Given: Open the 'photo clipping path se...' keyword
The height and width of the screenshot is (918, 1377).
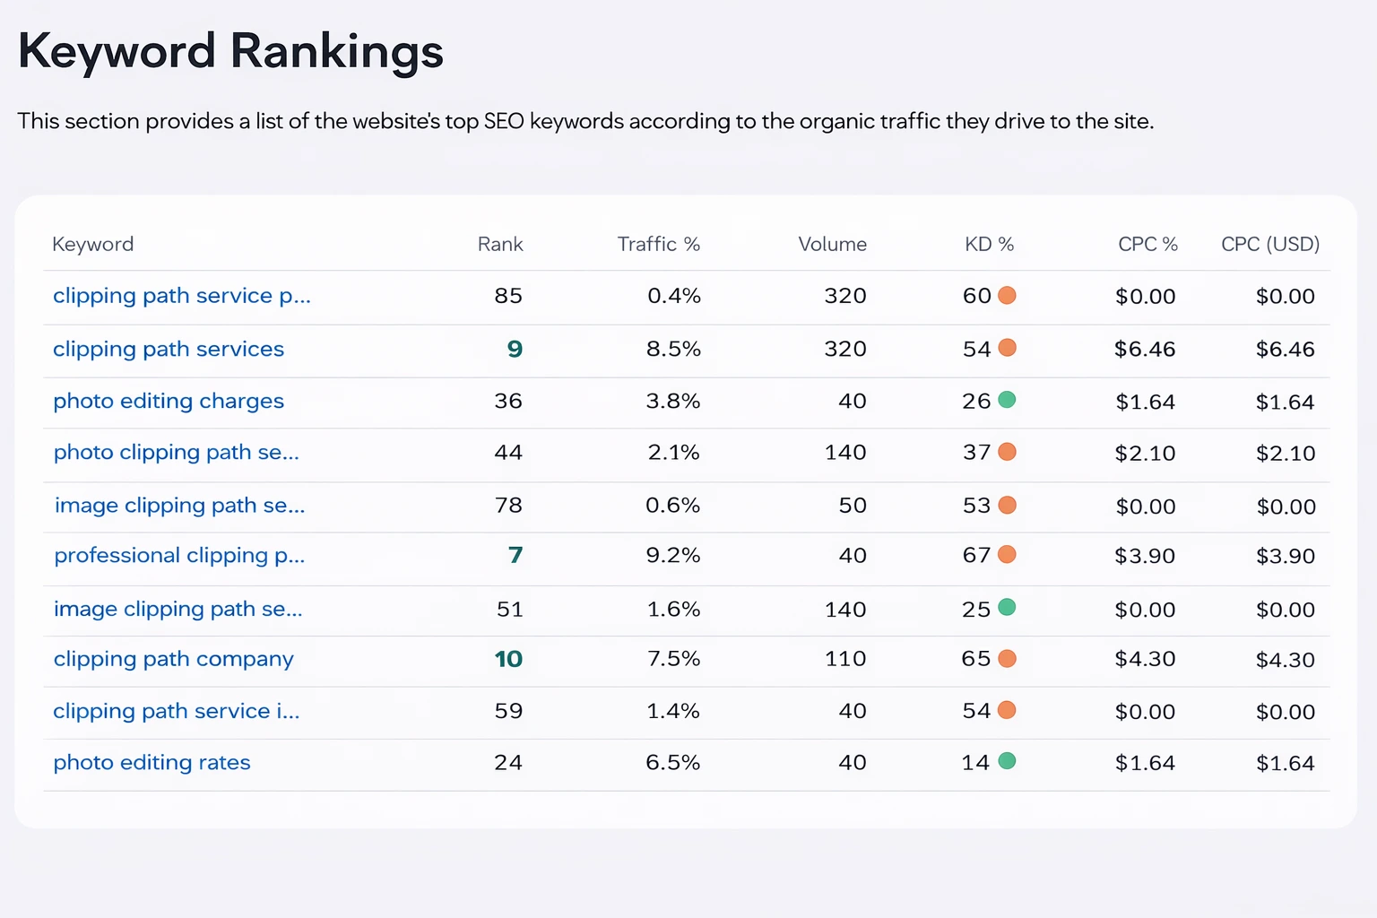Looking at the screenshot, I should point(176,453).
